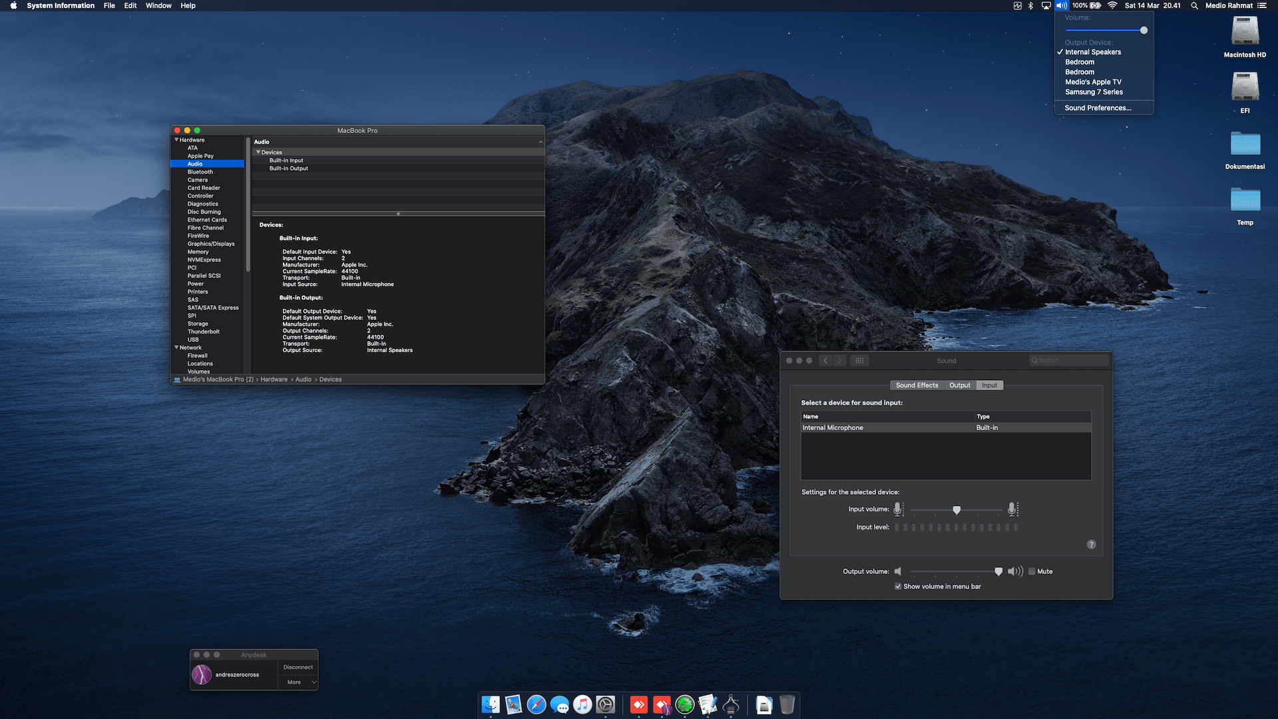Select the Internal Microphone input device row
The image size is (1278, 719).
(946, 427)
